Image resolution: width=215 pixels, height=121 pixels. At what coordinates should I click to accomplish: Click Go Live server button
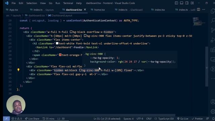(x=182, y=119)
